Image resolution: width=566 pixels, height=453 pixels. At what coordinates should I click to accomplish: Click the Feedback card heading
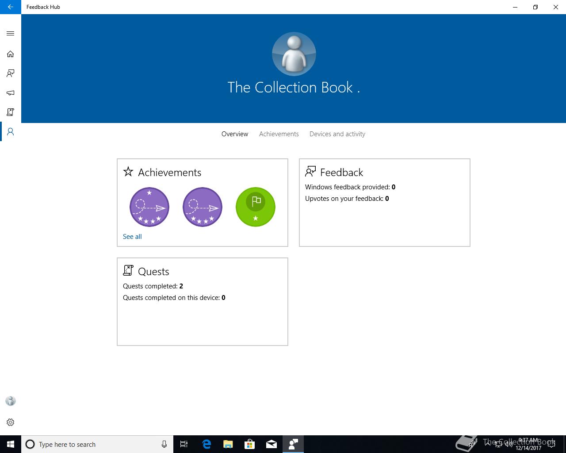(341, 172)
